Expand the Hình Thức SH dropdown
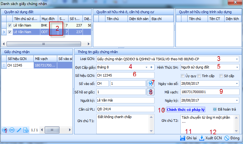This screenshot has height=144, width=243. [x=237, y=67]
